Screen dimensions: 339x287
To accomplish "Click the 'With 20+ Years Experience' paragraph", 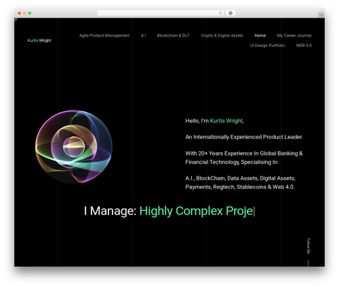I will point(244,157).
